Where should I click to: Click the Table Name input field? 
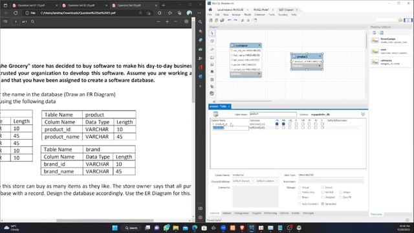click(273, 114)
